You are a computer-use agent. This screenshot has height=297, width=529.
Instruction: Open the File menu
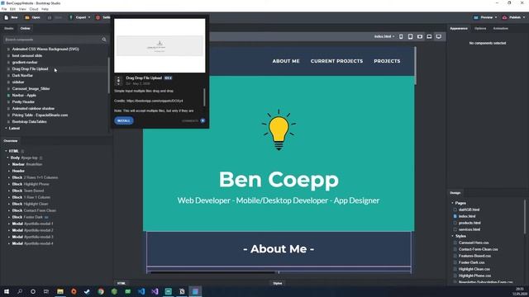point(4,9)
